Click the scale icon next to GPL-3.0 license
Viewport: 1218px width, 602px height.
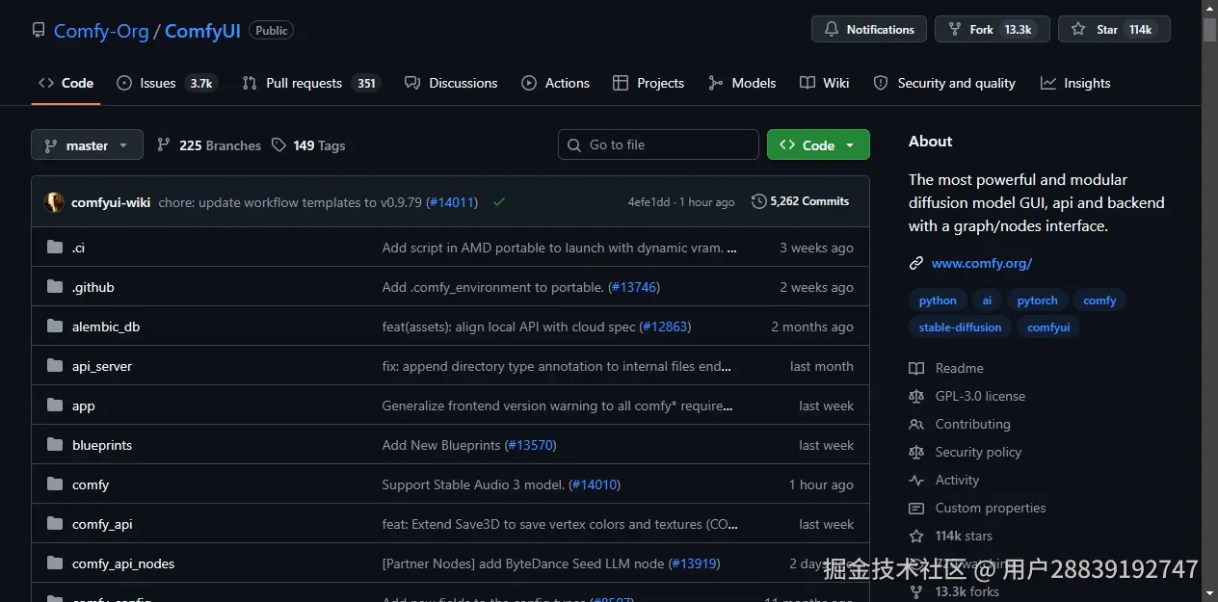(916, 396)
